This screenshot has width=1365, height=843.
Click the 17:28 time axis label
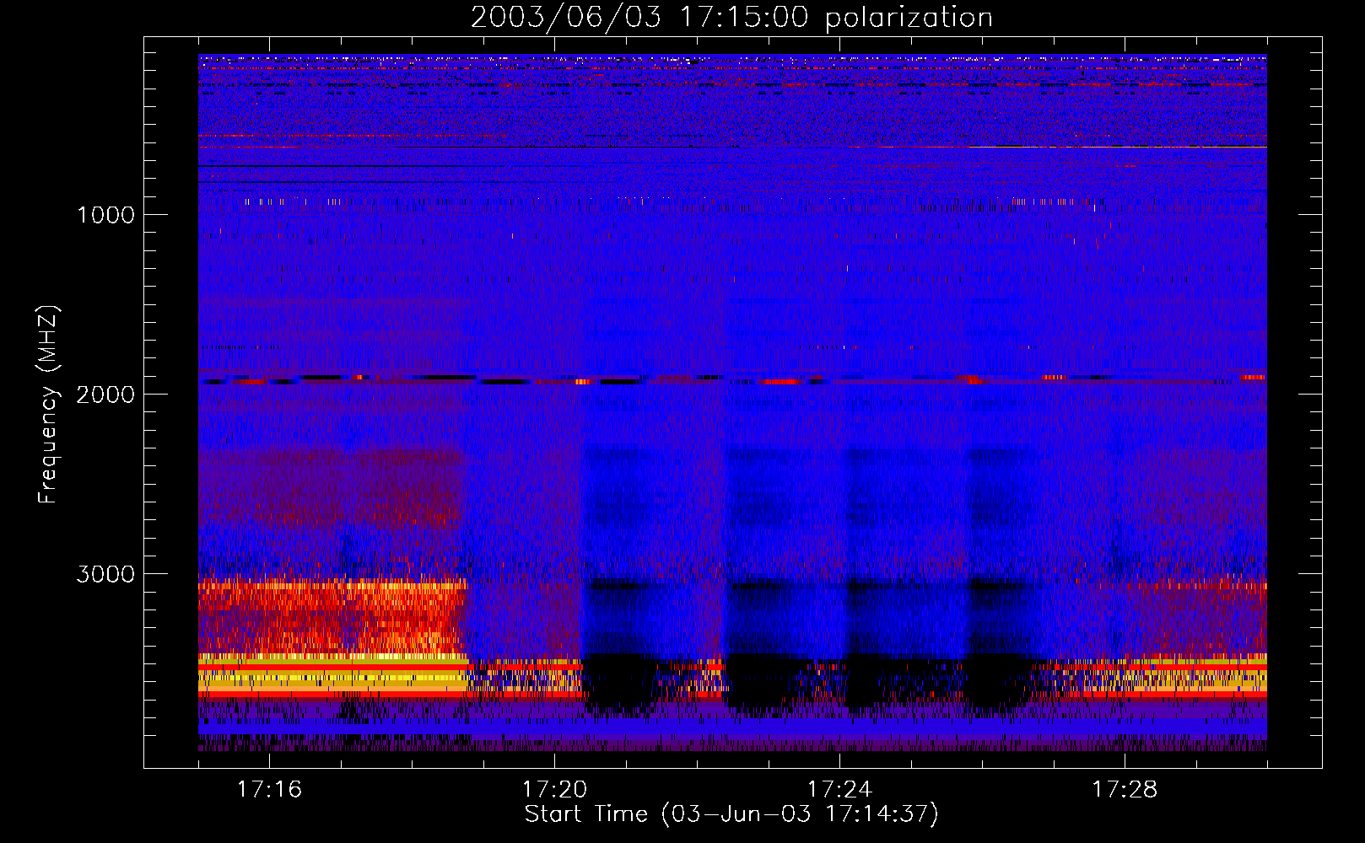[x=1125, y=789]
